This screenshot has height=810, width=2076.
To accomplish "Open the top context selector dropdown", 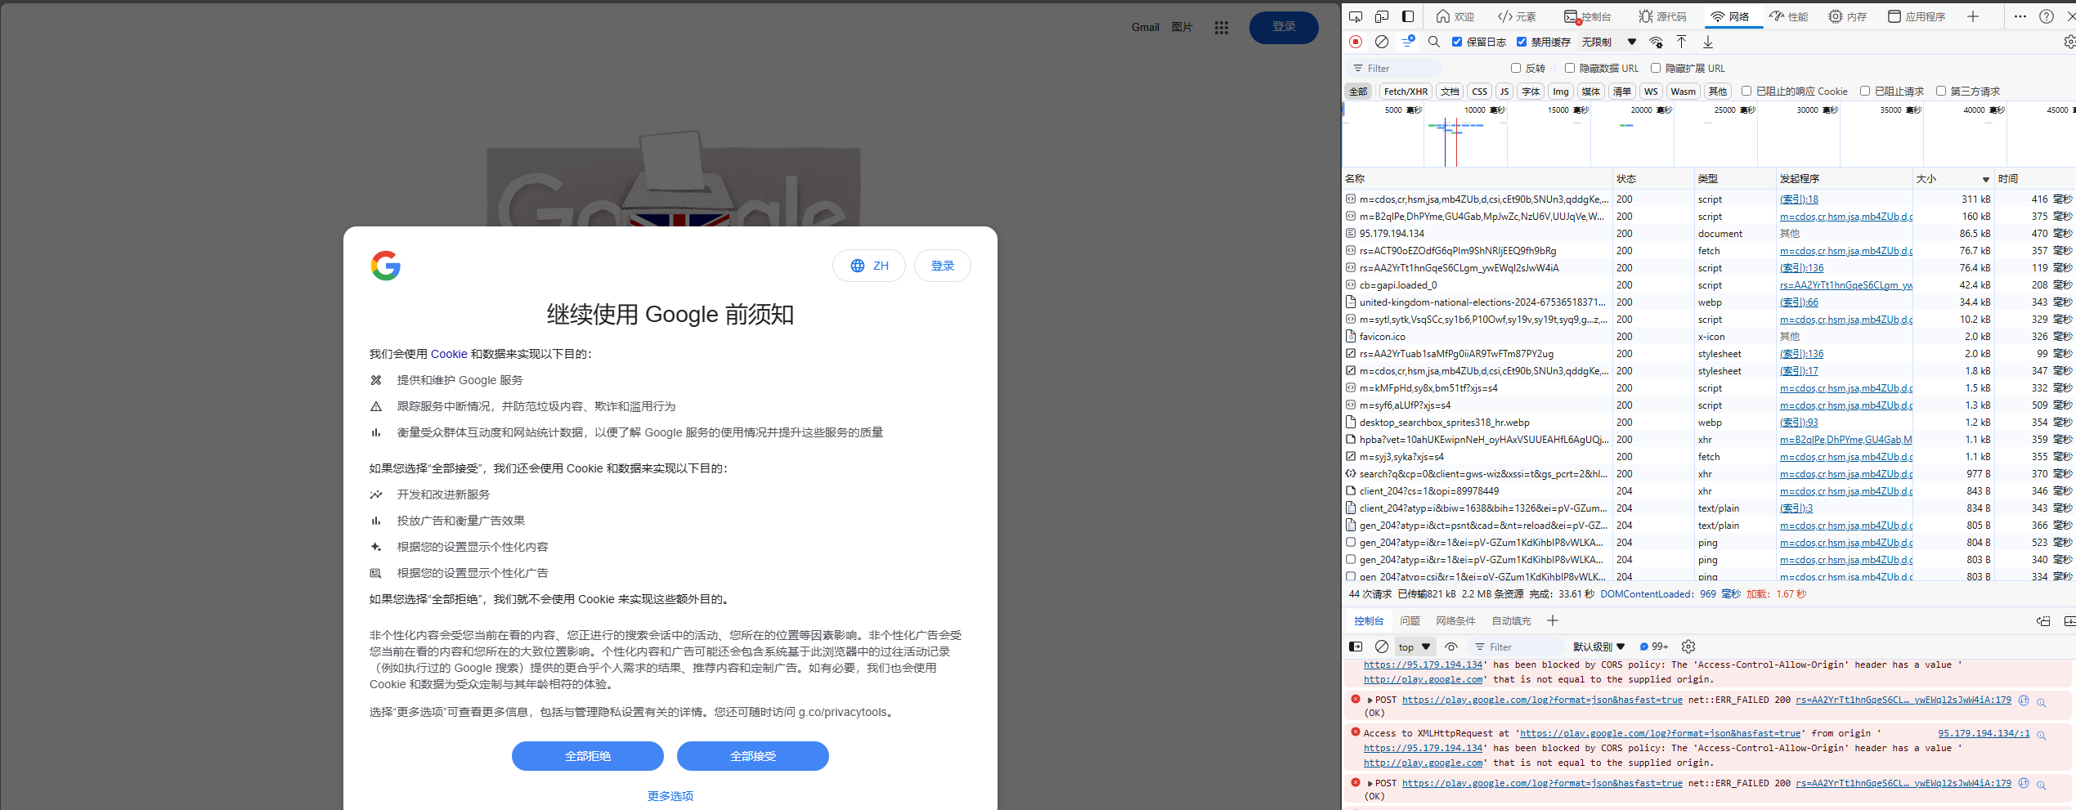I will (1415, 647).
